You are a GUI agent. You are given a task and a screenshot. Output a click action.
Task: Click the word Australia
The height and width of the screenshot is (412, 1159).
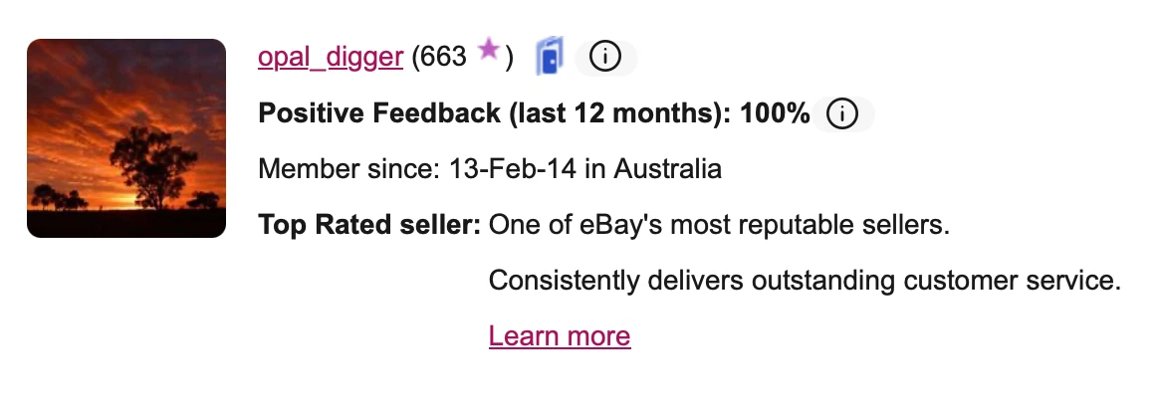pyautogui.click(x=667, y=169)
